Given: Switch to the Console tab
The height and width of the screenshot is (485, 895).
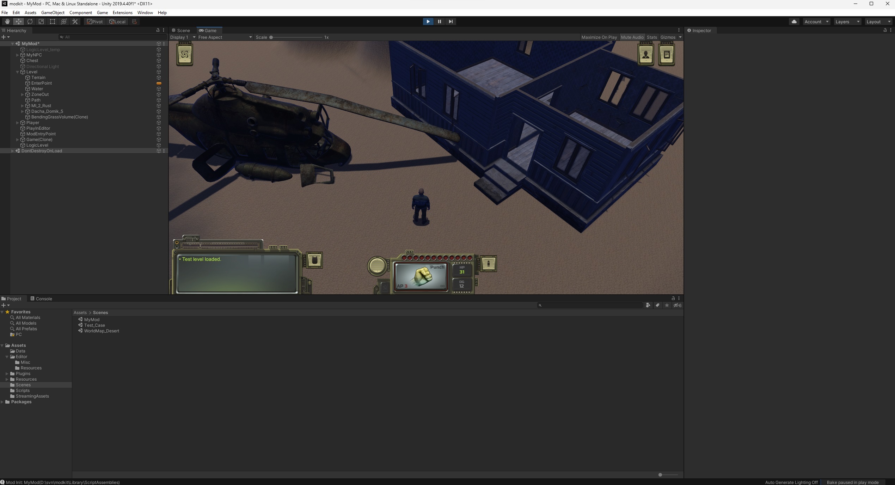Looking at the screenshot, I should click(41, 299).
